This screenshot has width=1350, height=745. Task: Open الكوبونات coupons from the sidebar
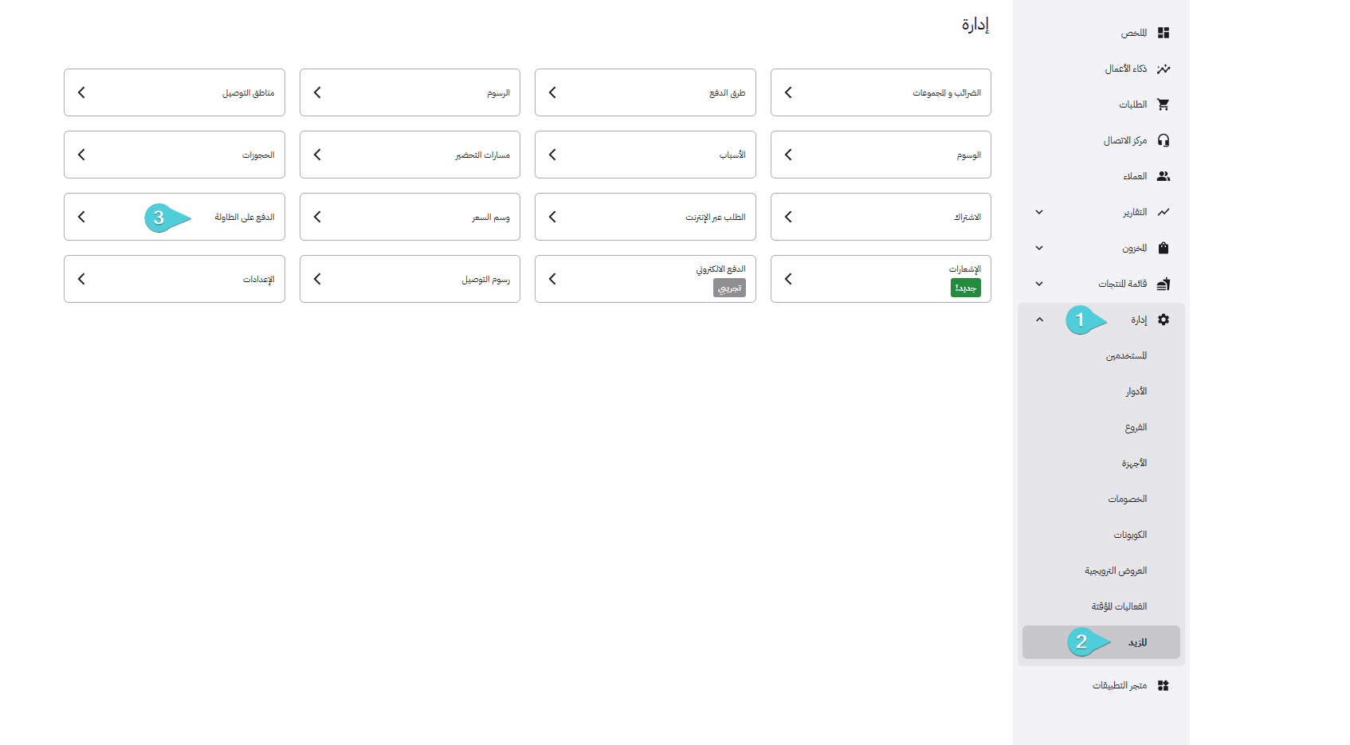[1130, 535]
